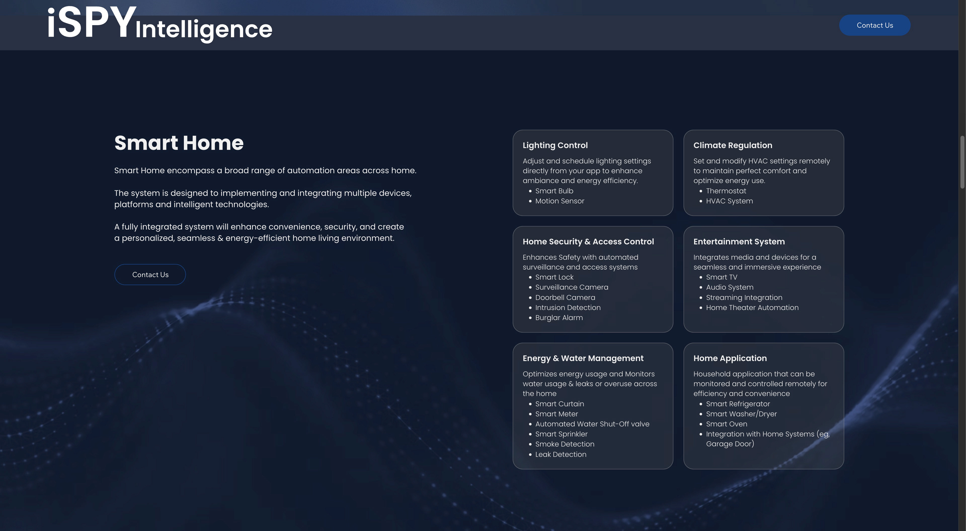This screenshot has width=966, height=531.
Task: Click the Surveillance Camera list item
Action: (x=572, y=287)
